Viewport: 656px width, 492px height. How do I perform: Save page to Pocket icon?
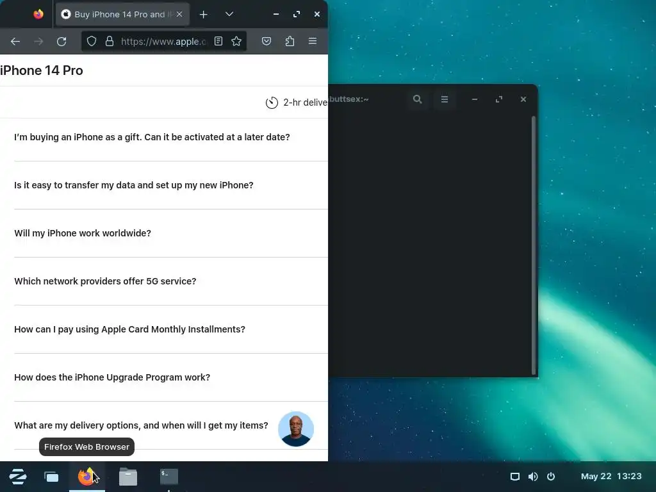(266, 41)
